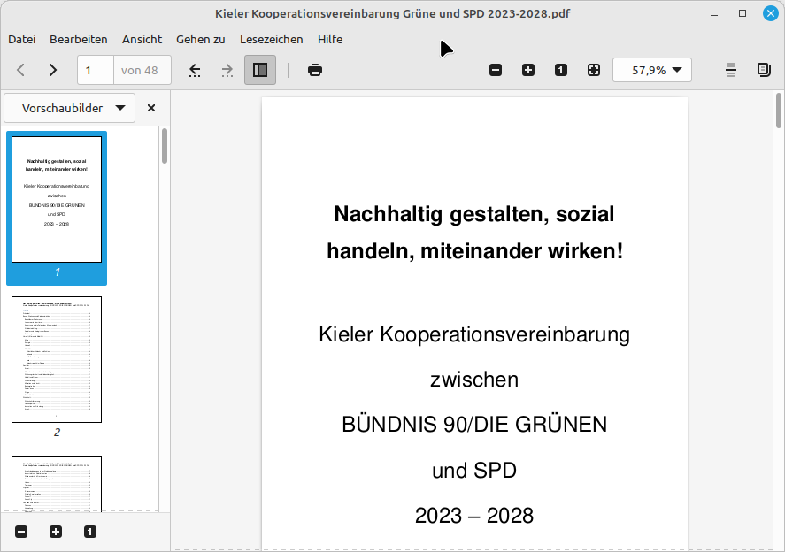Image resolution: width=785 pixels, height=552 pixels.
Task: Reset zoom to original size icon
Action: point(561,70)
